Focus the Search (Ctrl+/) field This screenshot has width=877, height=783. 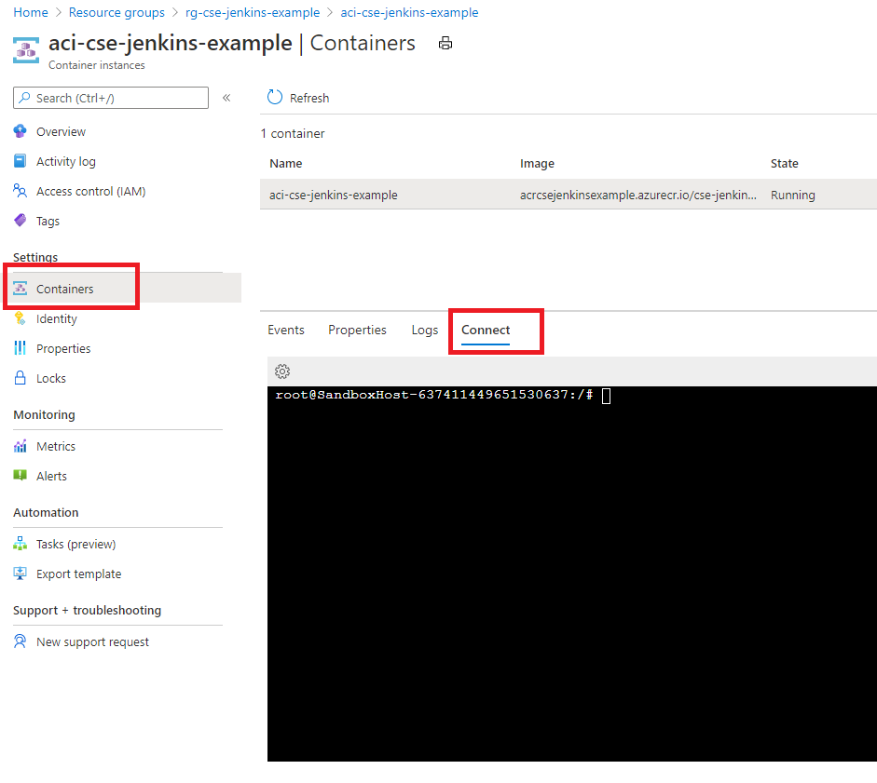pos(111,98)
